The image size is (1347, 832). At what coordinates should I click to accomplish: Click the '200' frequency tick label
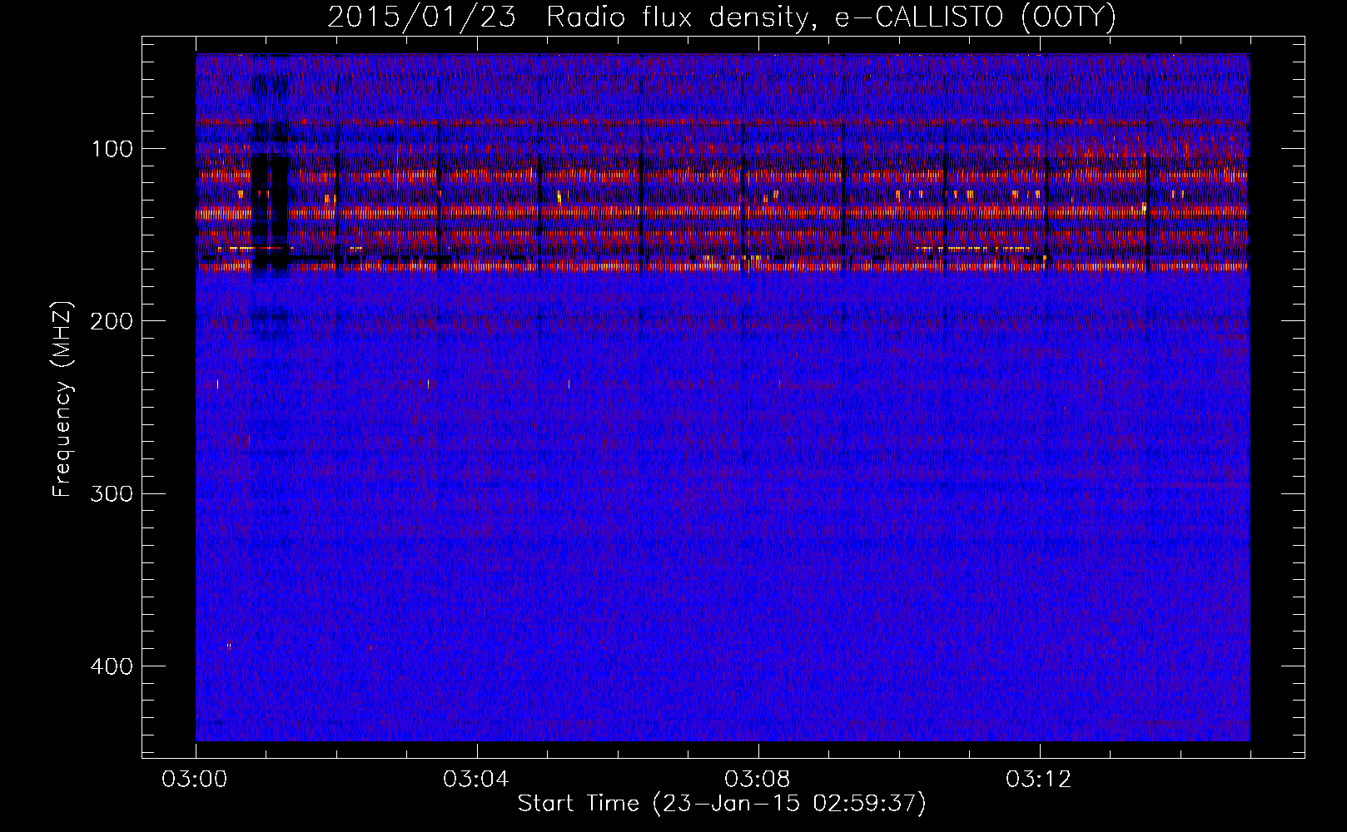point(111,321)
